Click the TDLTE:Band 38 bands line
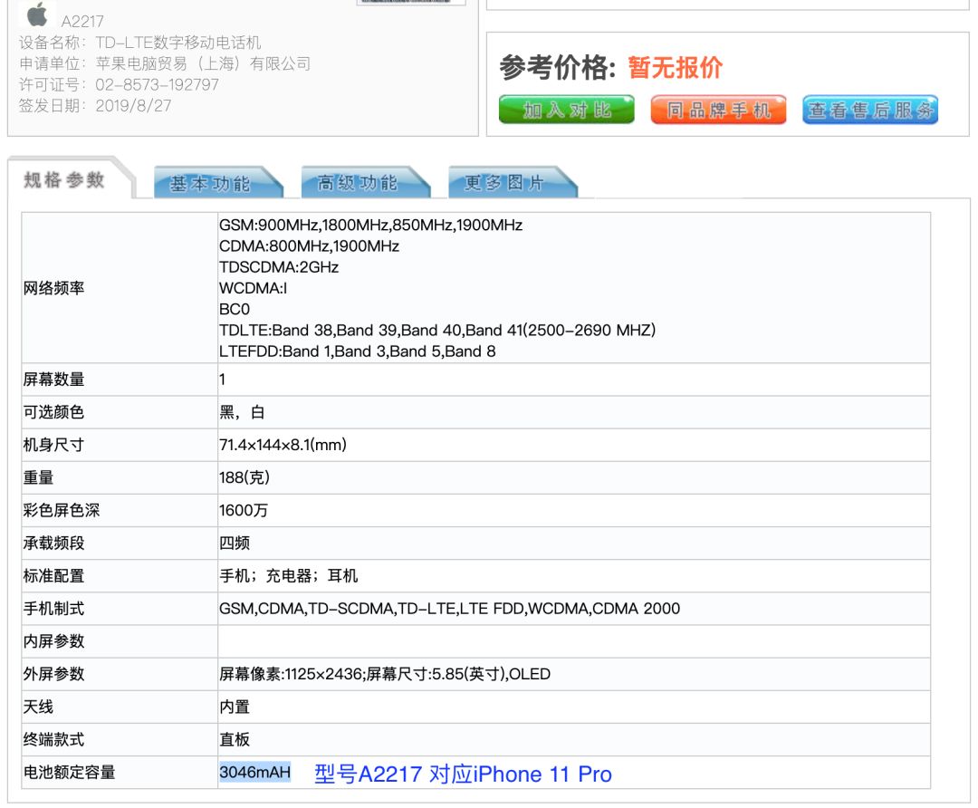978x808 pixels. click(x=437, y=330)
